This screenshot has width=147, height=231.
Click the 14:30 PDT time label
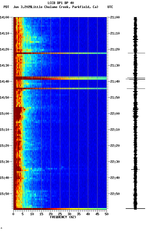[x=5, y=66]
